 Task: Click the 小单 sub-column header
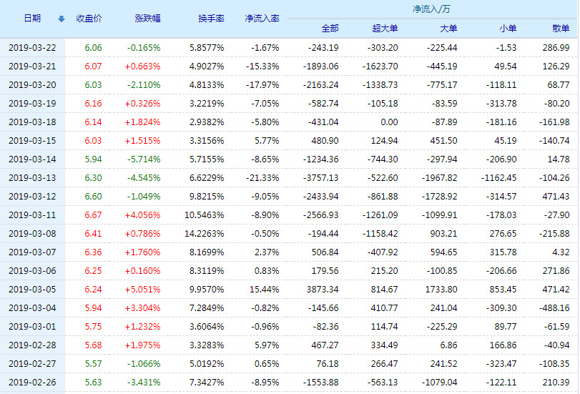(x=507, y=29)
